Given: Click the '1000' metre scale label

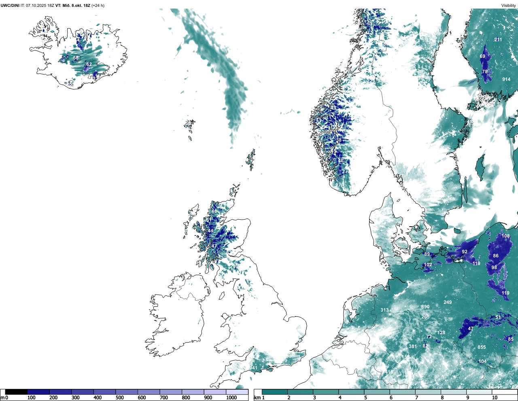Looking at the screenshot, I should click(231, 398).
